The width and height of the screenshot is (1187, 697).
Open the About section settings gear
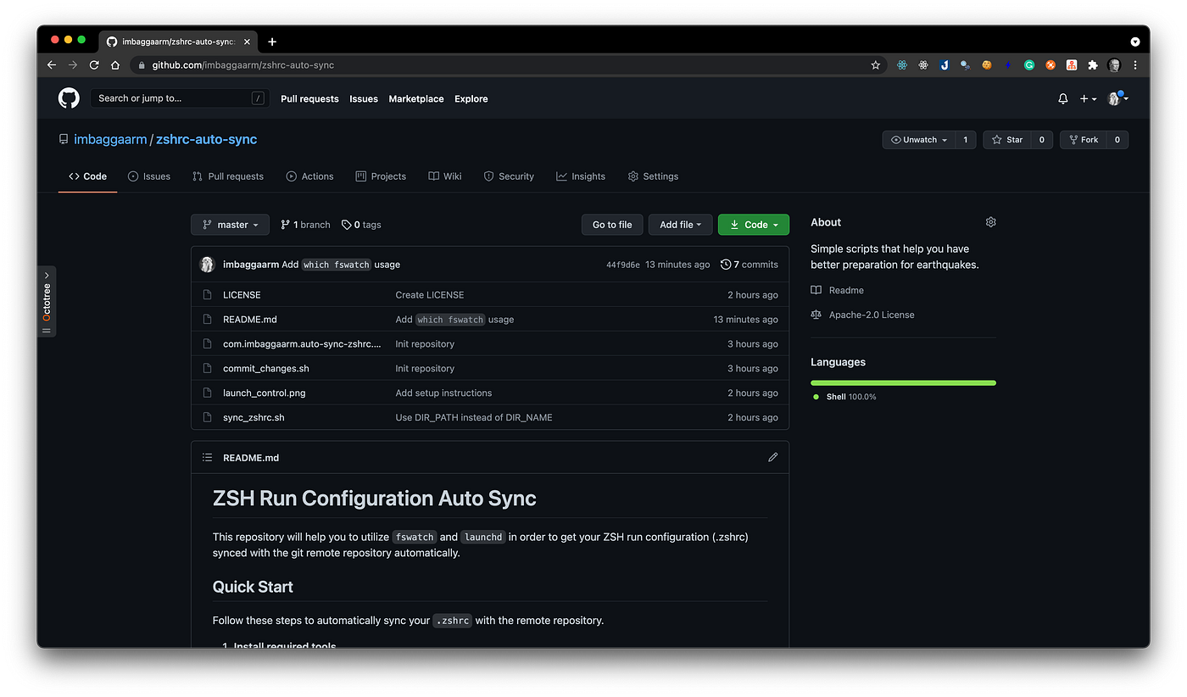pos(990,221)
